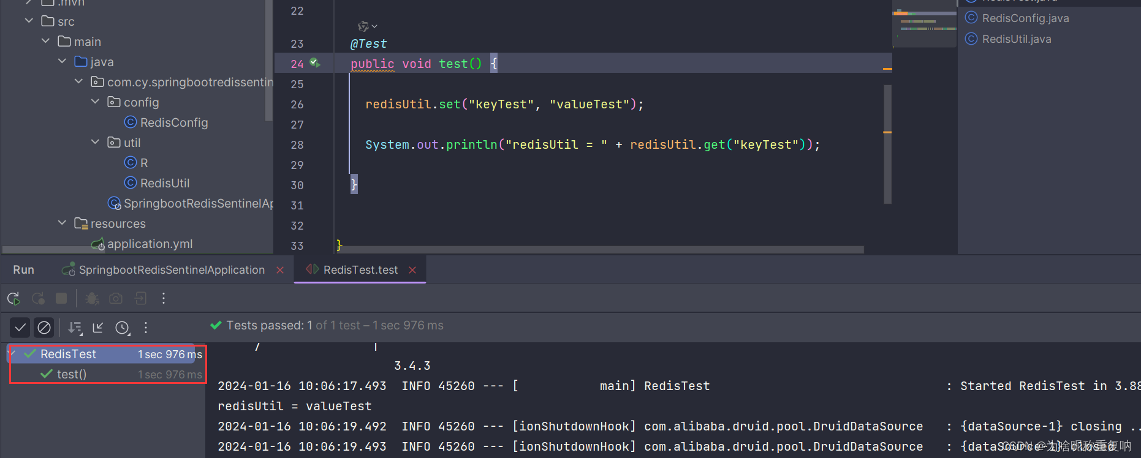Click the warning stripe mark near line 28
1141x458 pixels.
coord(887,132)
